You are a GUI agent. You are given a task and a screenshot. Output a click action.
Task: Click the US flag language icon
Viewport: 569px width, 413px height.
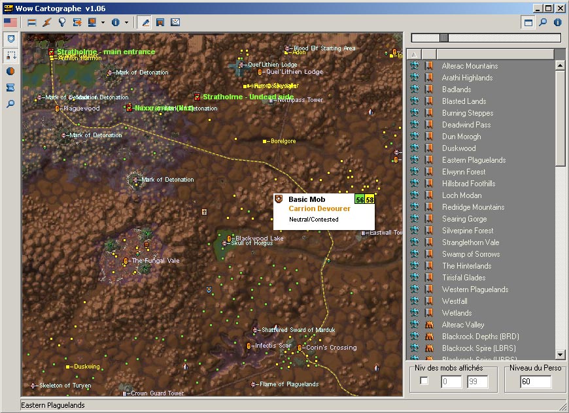click(x=10, y=22)
